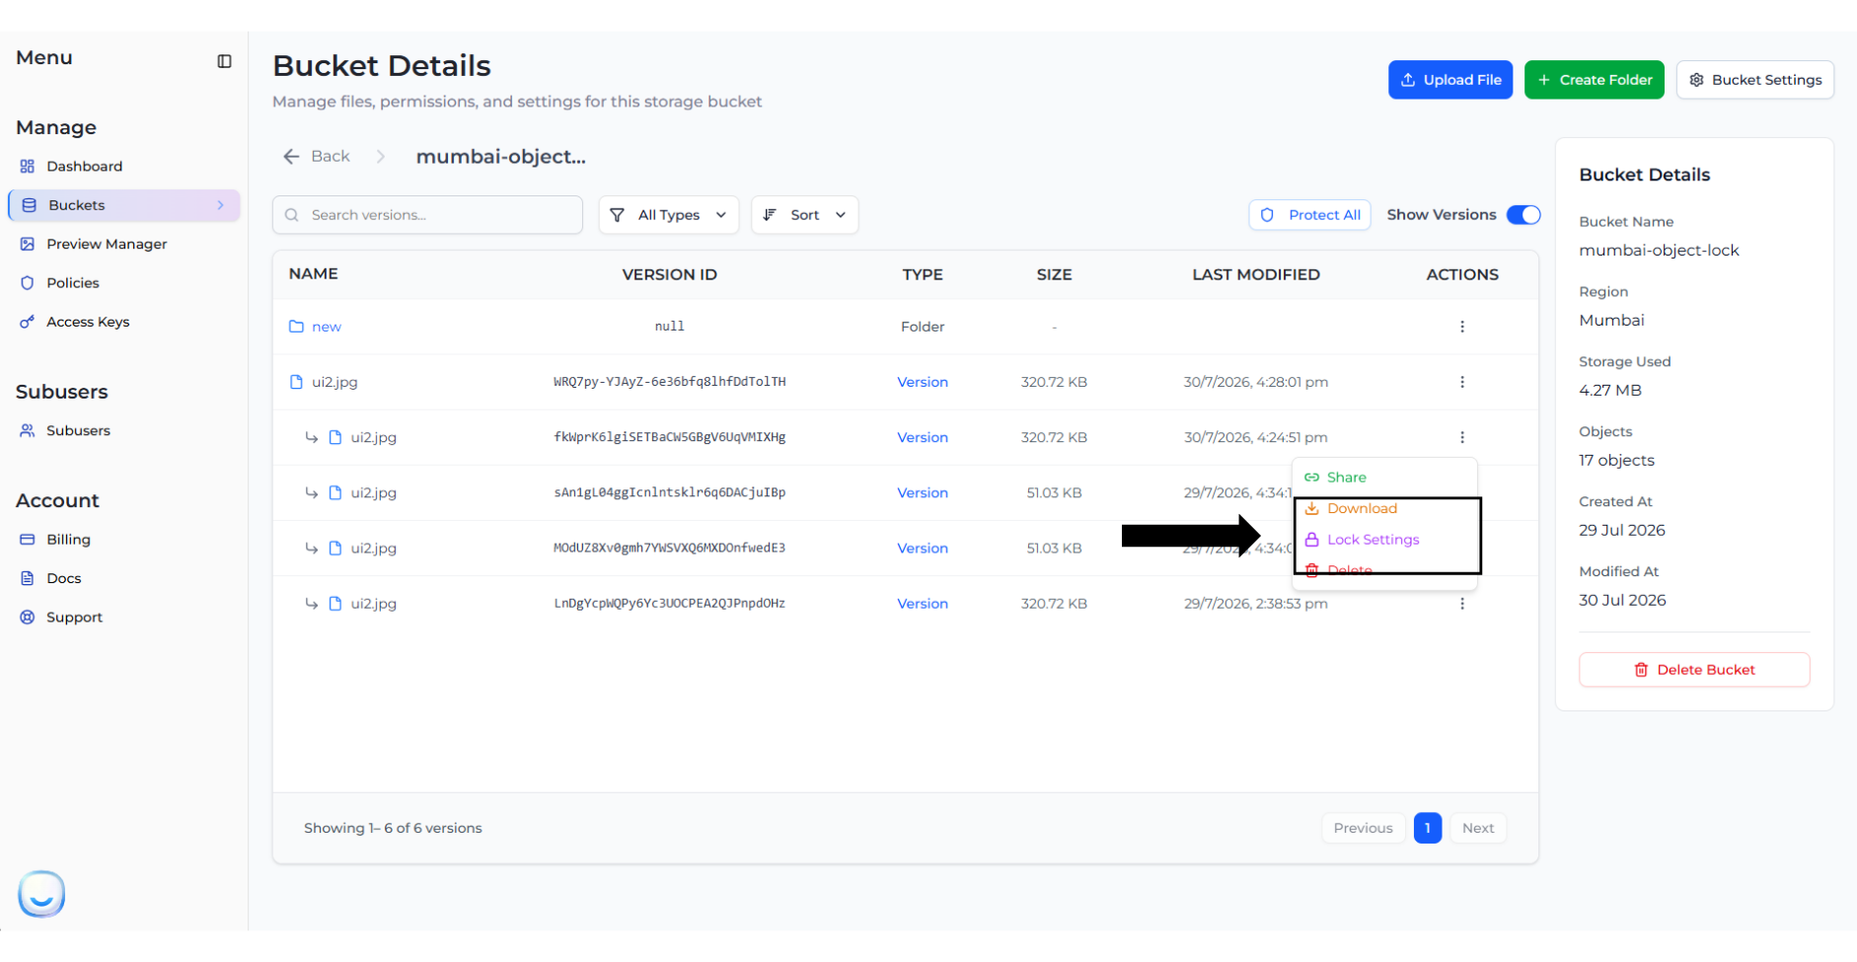This screenshot has height=962, width=1857.
Task: Click the back arrow
Action: [291, 156]
